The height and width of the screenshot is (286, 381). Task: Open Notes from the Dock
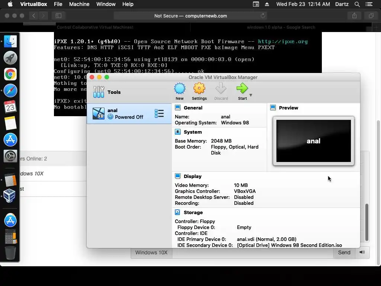pos(10,123)
